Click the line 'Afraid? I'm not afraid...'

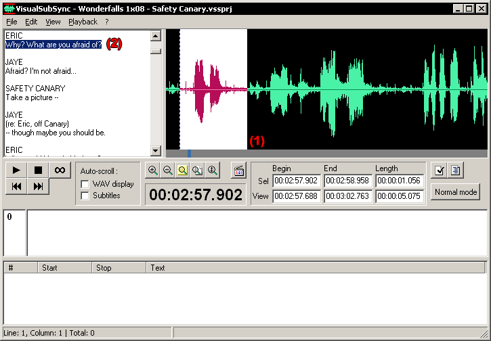[x=41, y=71]
